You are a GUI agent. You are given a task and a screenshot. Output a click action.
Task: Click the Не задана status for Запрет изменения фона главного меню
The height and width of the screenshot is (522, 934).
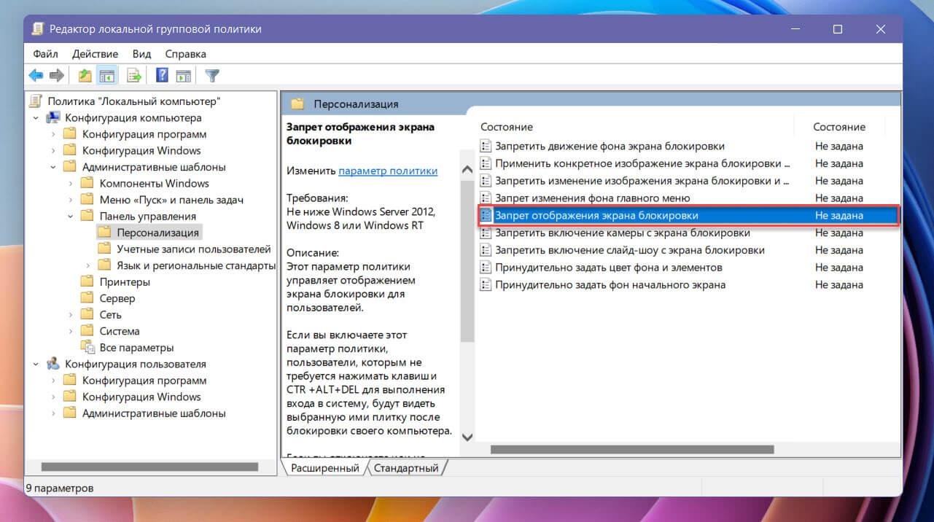tap(839, 198)
